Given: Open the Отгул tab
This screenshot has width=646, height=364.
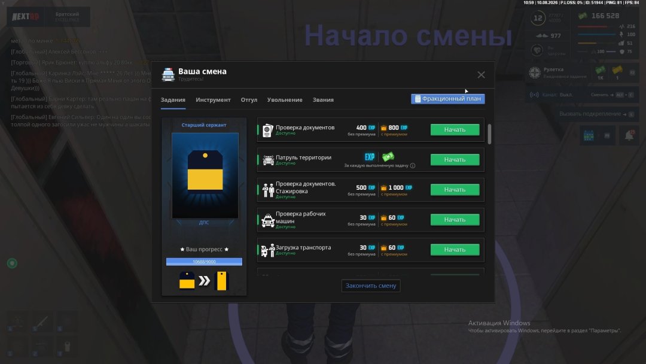Looking at the screenshot, I should click(249, 100).
